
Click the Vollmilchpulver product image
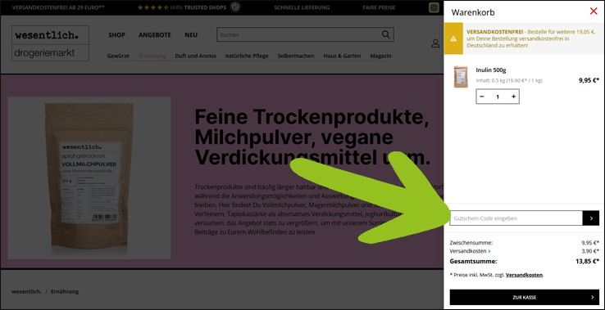point(89,178)
